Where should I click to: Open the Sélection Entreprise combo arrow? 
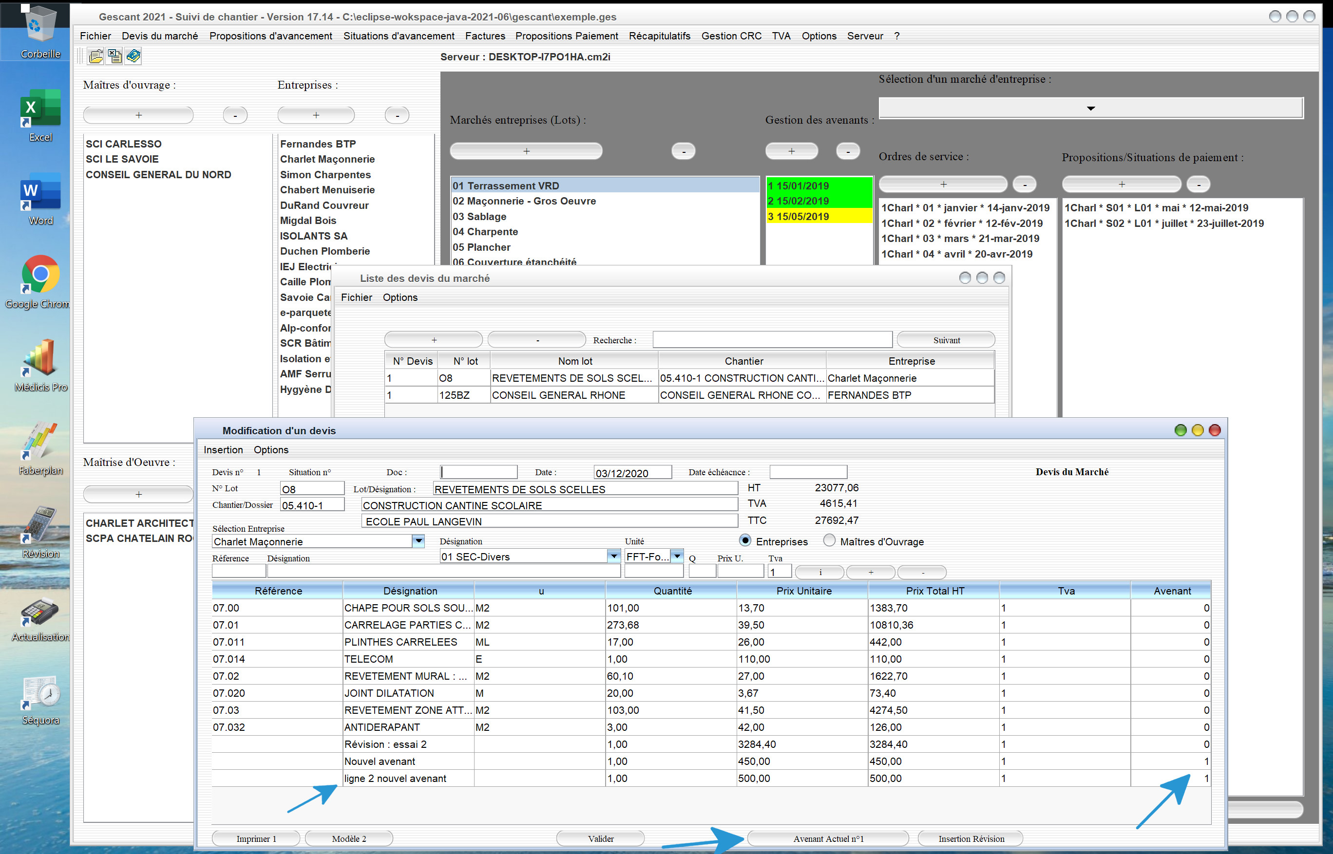click(x=419, y=540)
